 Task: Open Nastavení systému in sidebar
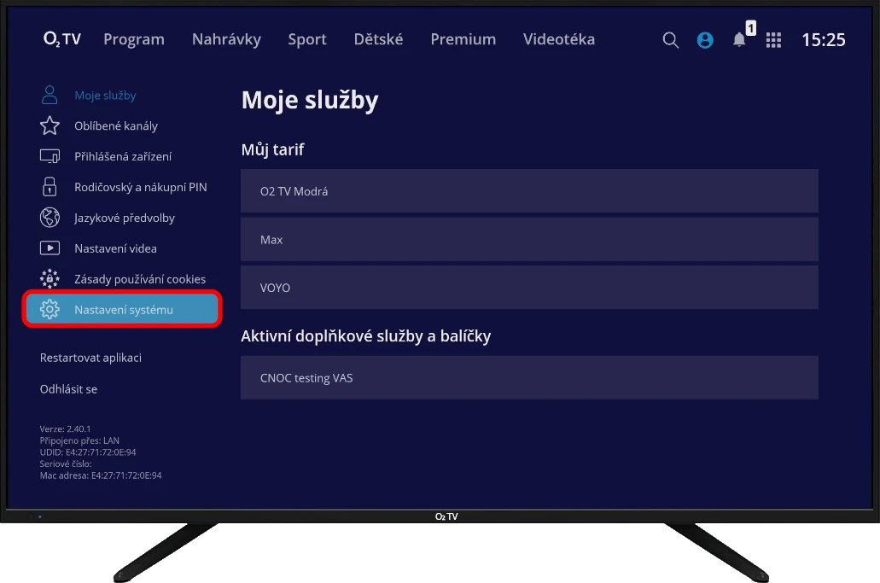pos(123,310)
